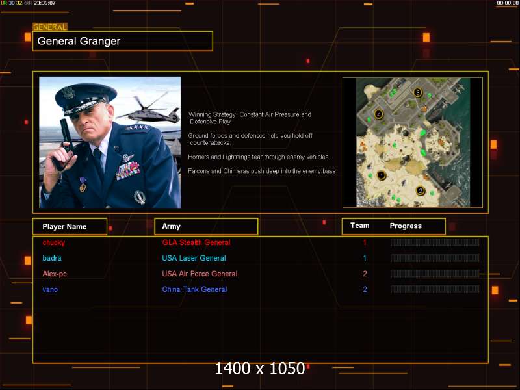Click start position marker 1 on map
Screen dimensions: 520x390
382,175
